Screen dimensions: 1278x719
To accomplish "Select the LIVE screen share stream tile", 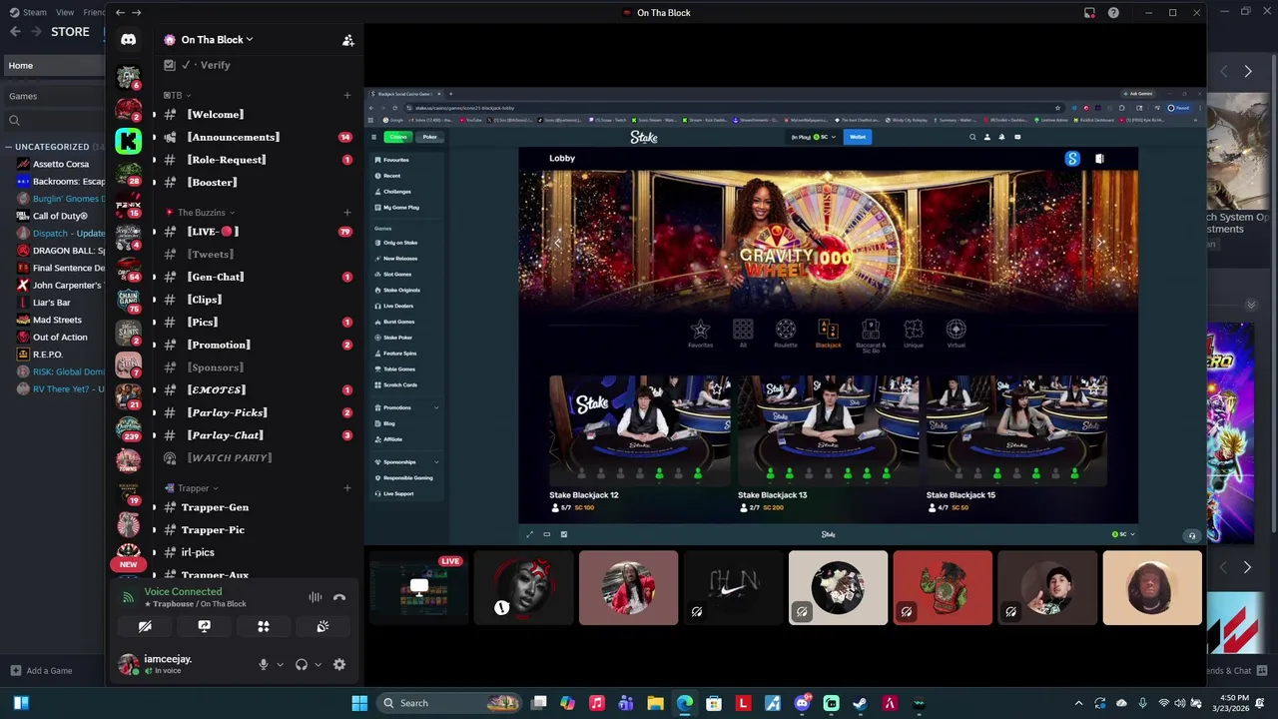I will [x=418, y=588].
